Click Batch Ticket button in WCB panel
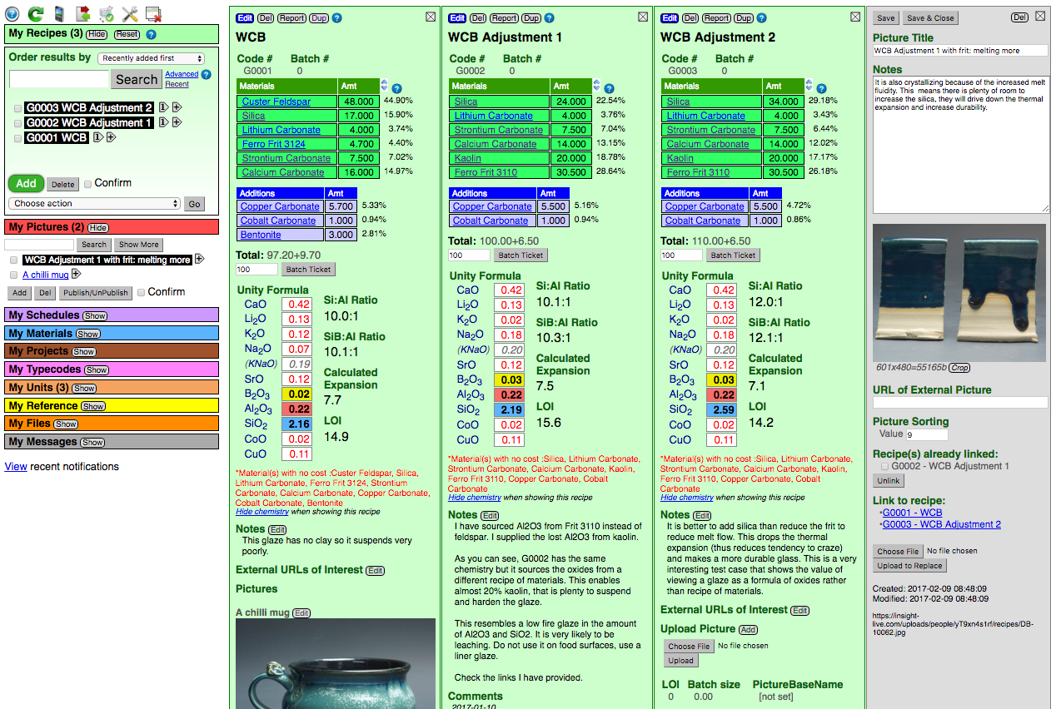 pos(308,270)
